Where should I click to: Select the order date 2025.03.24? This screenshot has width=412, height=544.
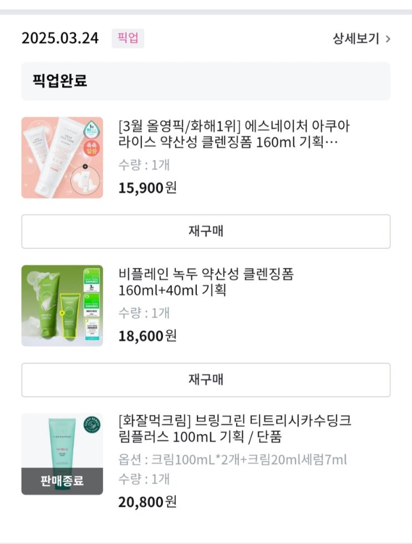pyautogui.click(x=60, y=39)
